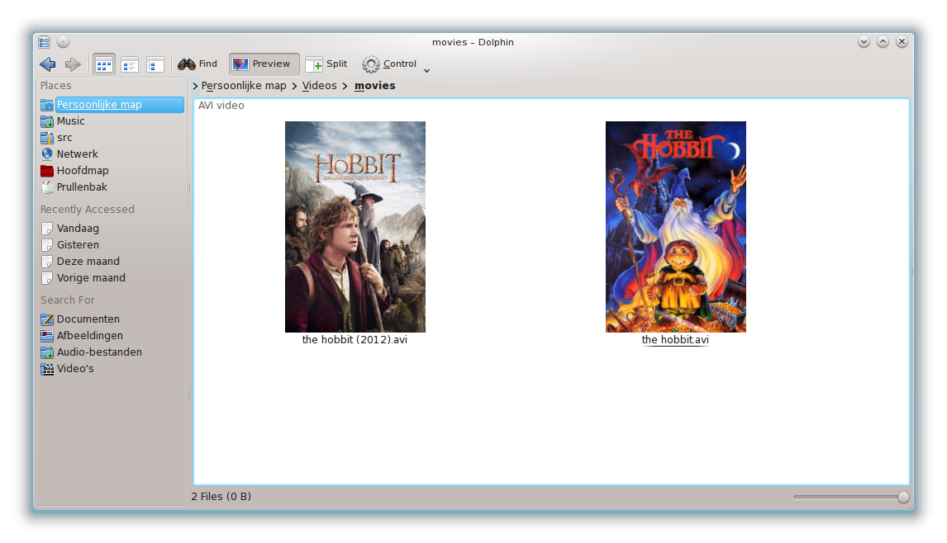Click the 2 Files (0 B) status text
Viewport: 947px width, 543px height.
pos(221,497)
